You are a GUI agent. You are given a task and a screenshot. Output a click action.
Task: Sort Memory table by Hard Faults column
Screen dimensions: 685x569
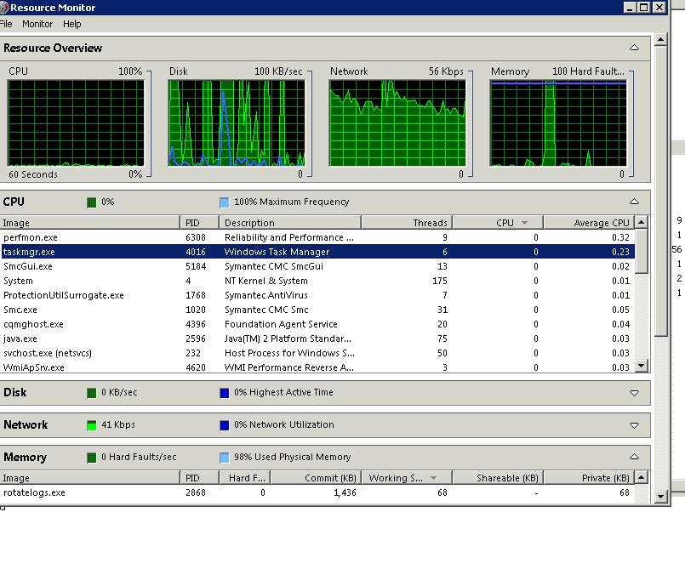(244, 478)
